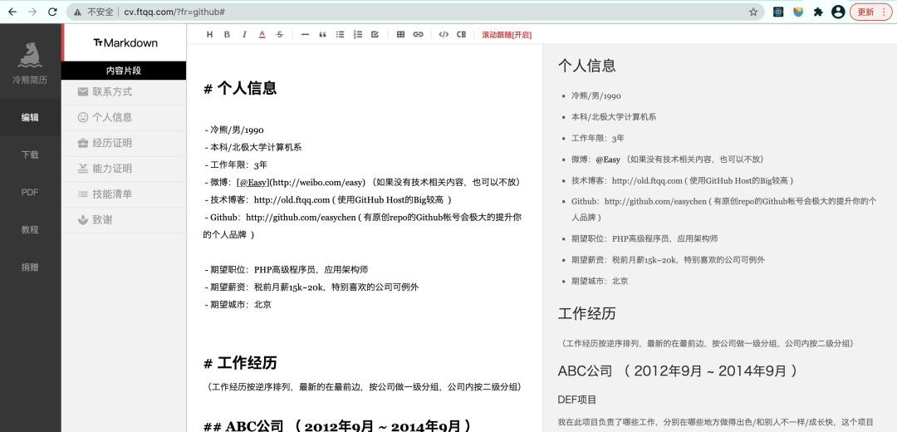Bookmark this page with star icon
This screenshot has height=432, width=897.
753,12
